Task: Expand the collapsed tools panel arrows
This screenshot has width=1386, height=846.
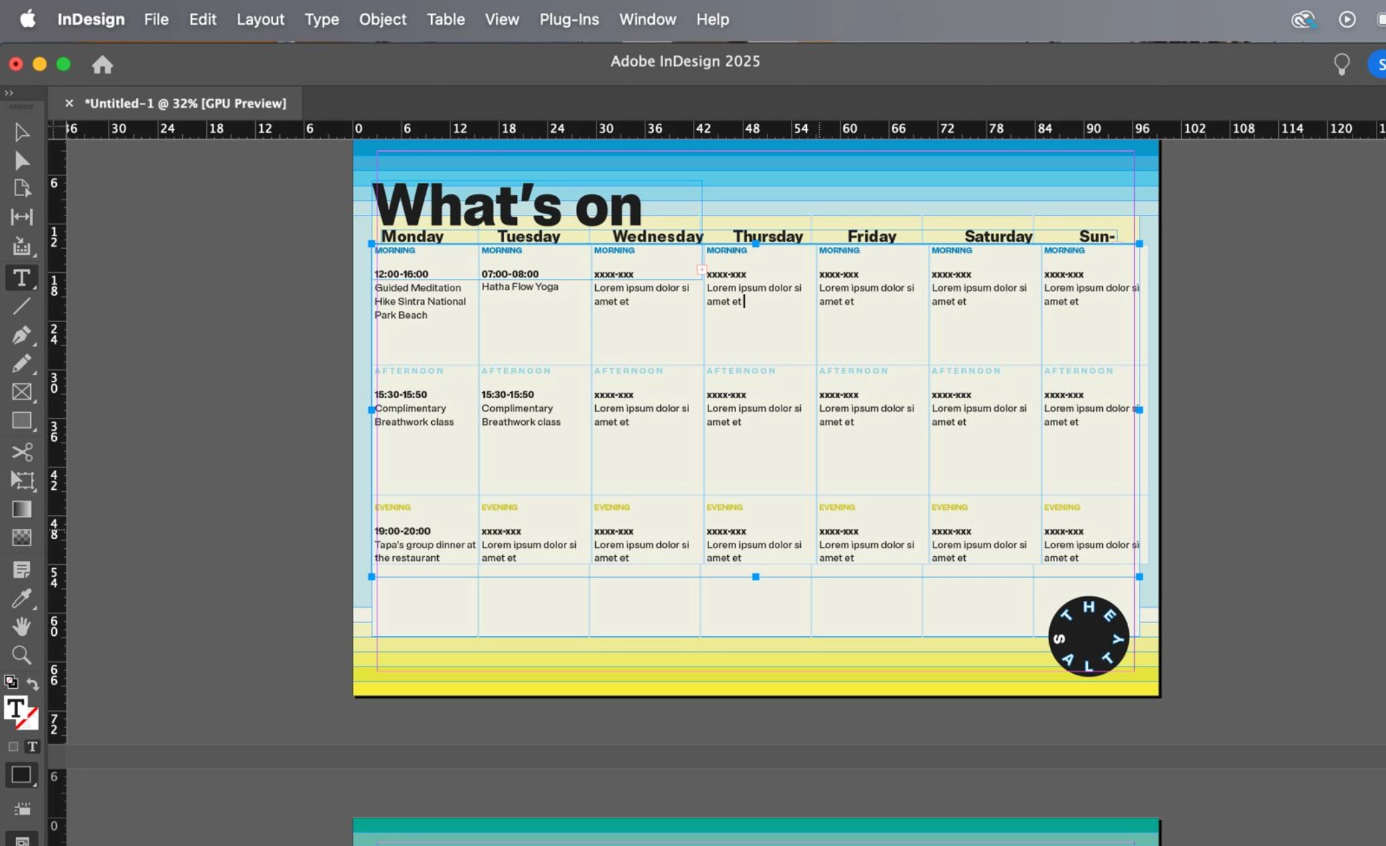Action: pos(9,93)
